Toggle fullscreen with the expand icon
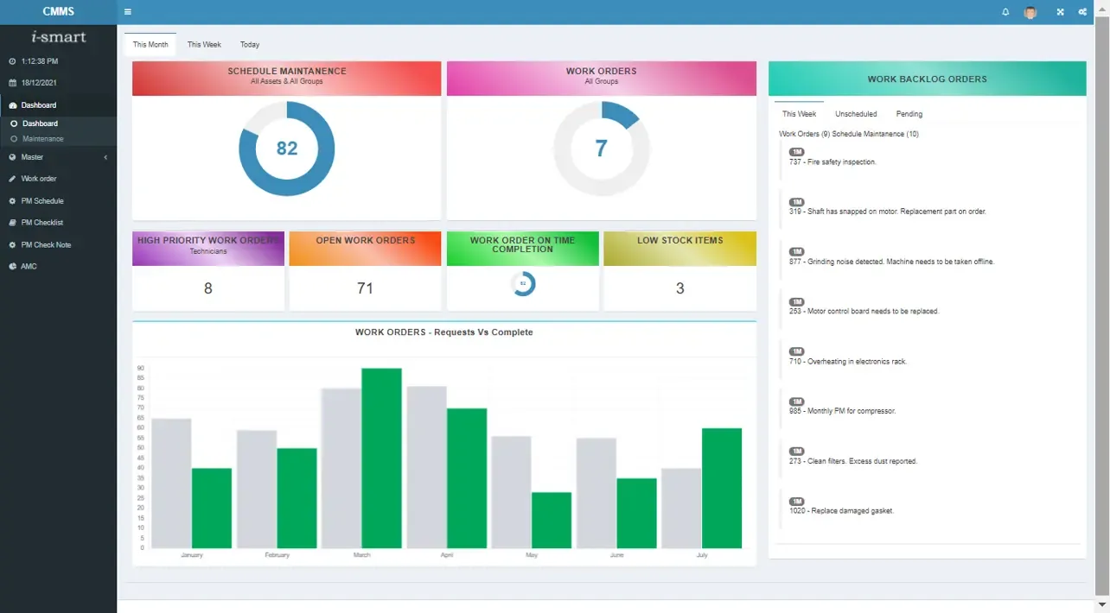The width and height of the screenshot is (1110, 613). coord(1060,12)
